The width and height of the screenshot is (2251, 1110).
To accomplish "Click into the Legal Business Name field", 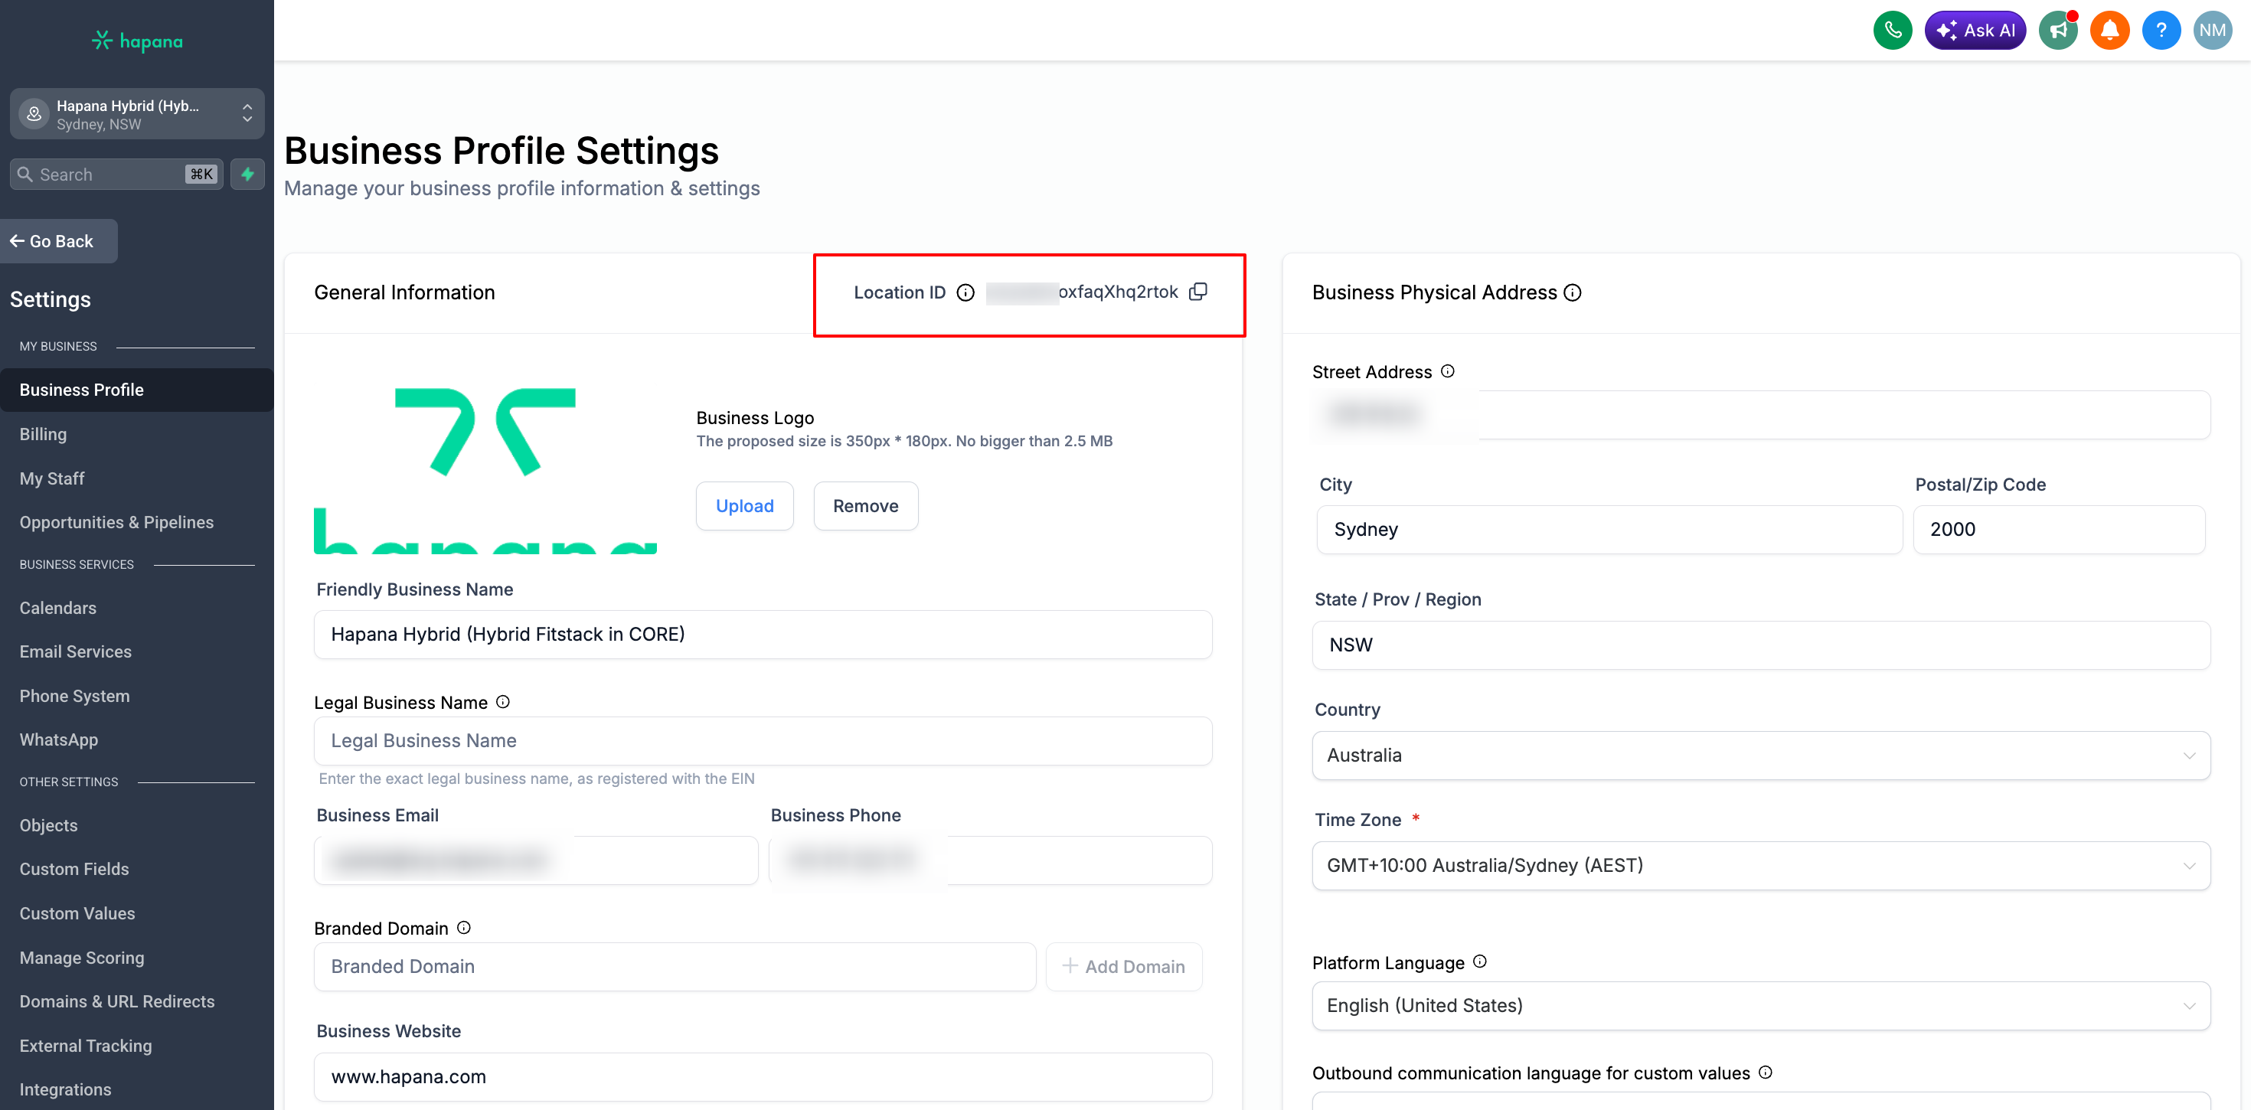I will (x=762, y=741).
